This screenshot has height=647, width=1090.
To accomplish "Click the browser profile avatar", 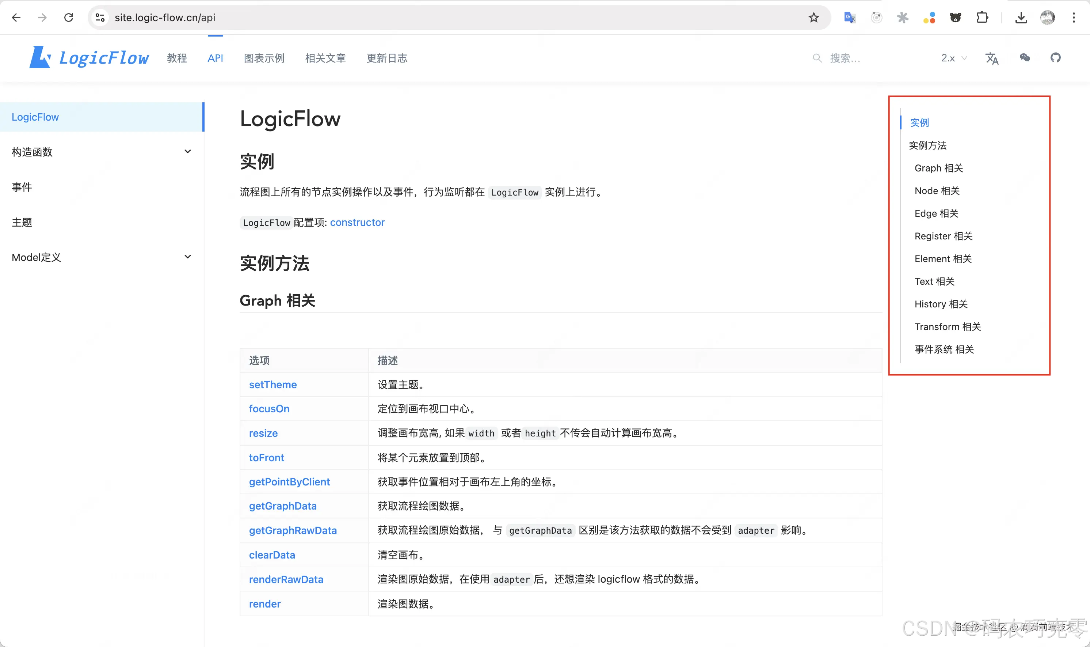I will (x=1047, y=17).
